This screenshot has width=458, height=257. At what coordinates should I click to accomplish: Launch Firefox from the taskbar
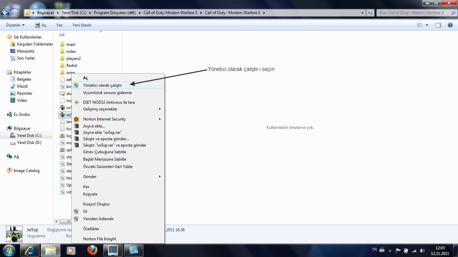tap(92, 250)
